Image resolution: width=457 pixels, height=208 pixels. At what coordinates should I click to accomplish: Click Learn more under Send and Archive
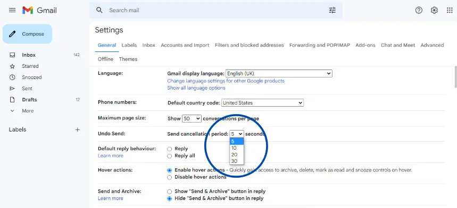pyautogui.click(x=111, y=198)
